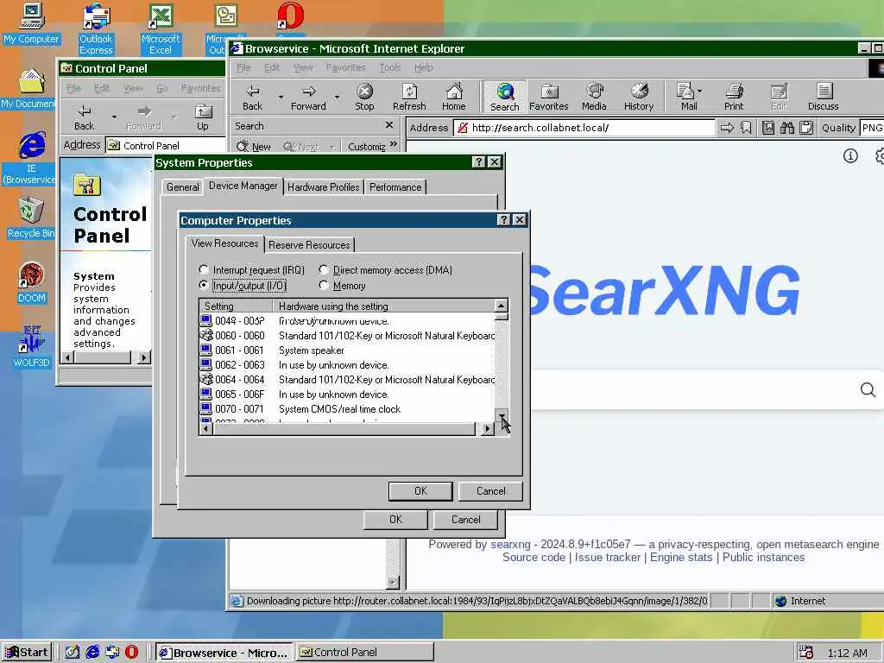Image resolution: width=884 pixels, height=663 pixels.
Task: Select Interrupt request (IRQ) radio button
Action: coord(204,269)
